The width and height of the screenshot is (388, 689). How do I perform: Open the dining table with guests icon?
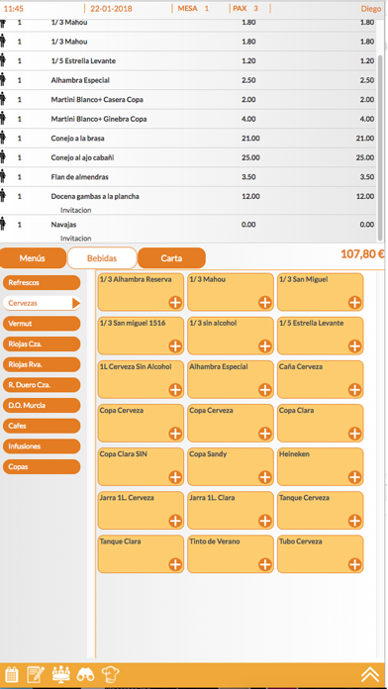(60, 674)
